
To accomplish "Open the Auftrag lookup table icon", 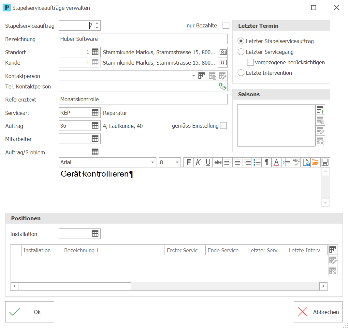I will click(x=95, y=126).
